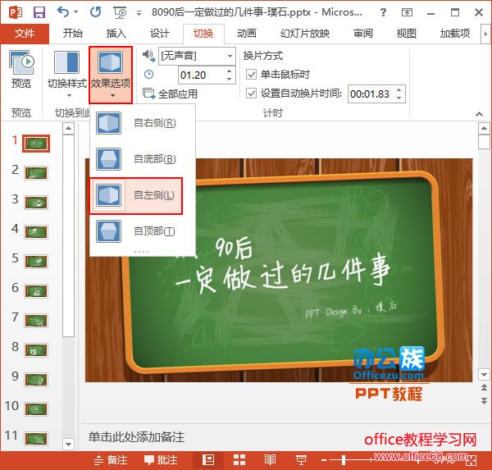Select slide 7 thumbnail

[x=36, y=321]
